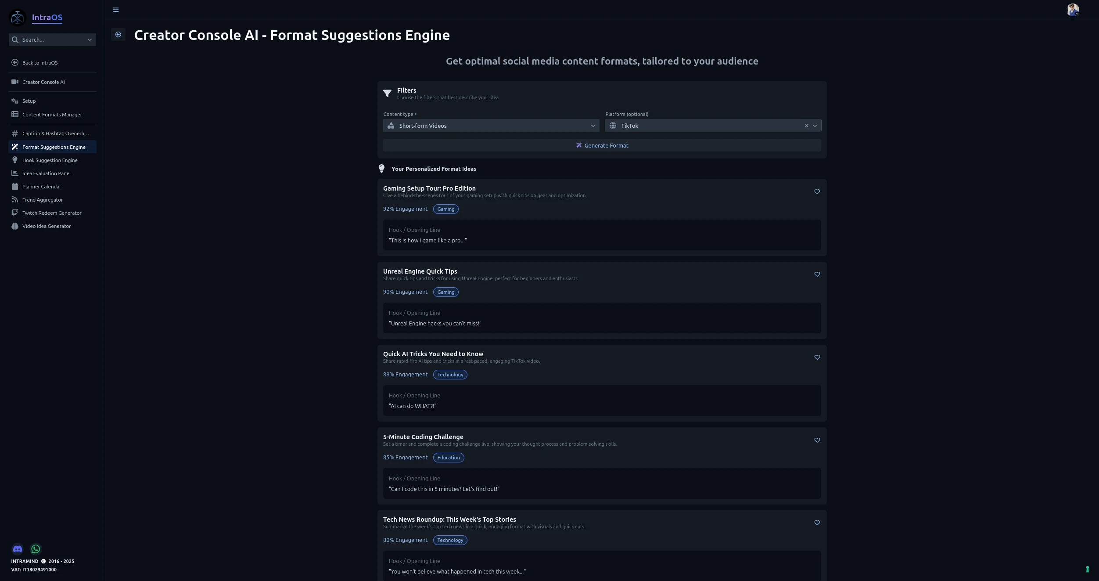Click the Trend Aggregator sidebar icon
This screenshot has height=581, width=1099.
[x=15, y=200]
